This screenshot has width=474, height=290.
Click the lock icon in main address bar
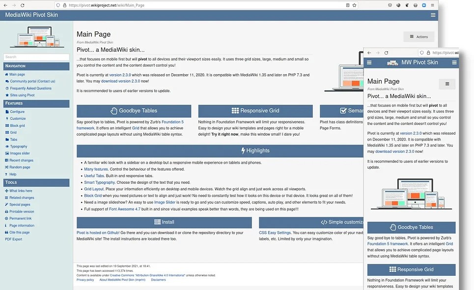(64, 5)
